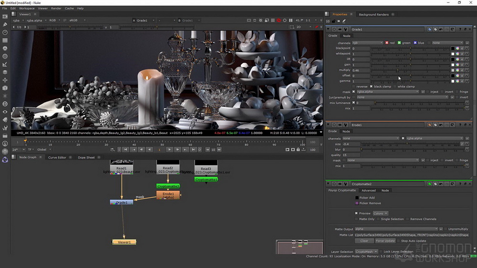Enable the white clamp checkbox

click(x=395, y=87)
